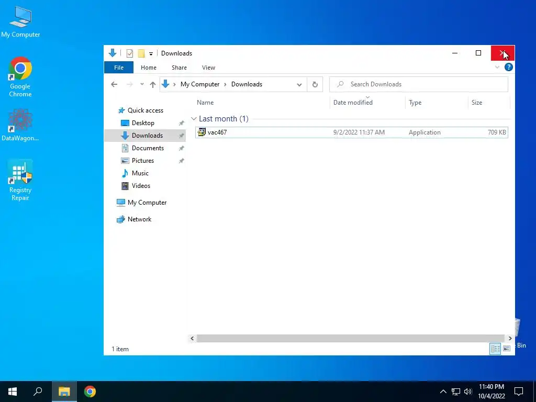The height and width of the screenshot is (402, 536).
Task: Sort by Size column header
Action: pos(477,103)
